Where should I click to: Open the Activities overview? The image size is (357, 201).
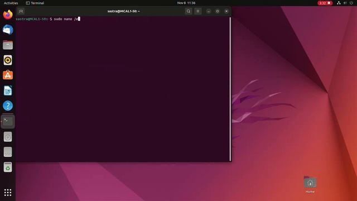[x=11, y=3]
